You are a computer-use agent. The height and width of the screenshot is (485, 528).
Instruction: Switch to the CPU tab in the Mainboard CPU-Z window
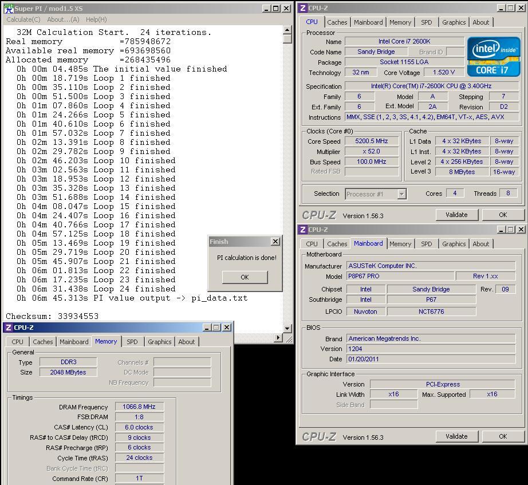point(312,244)
